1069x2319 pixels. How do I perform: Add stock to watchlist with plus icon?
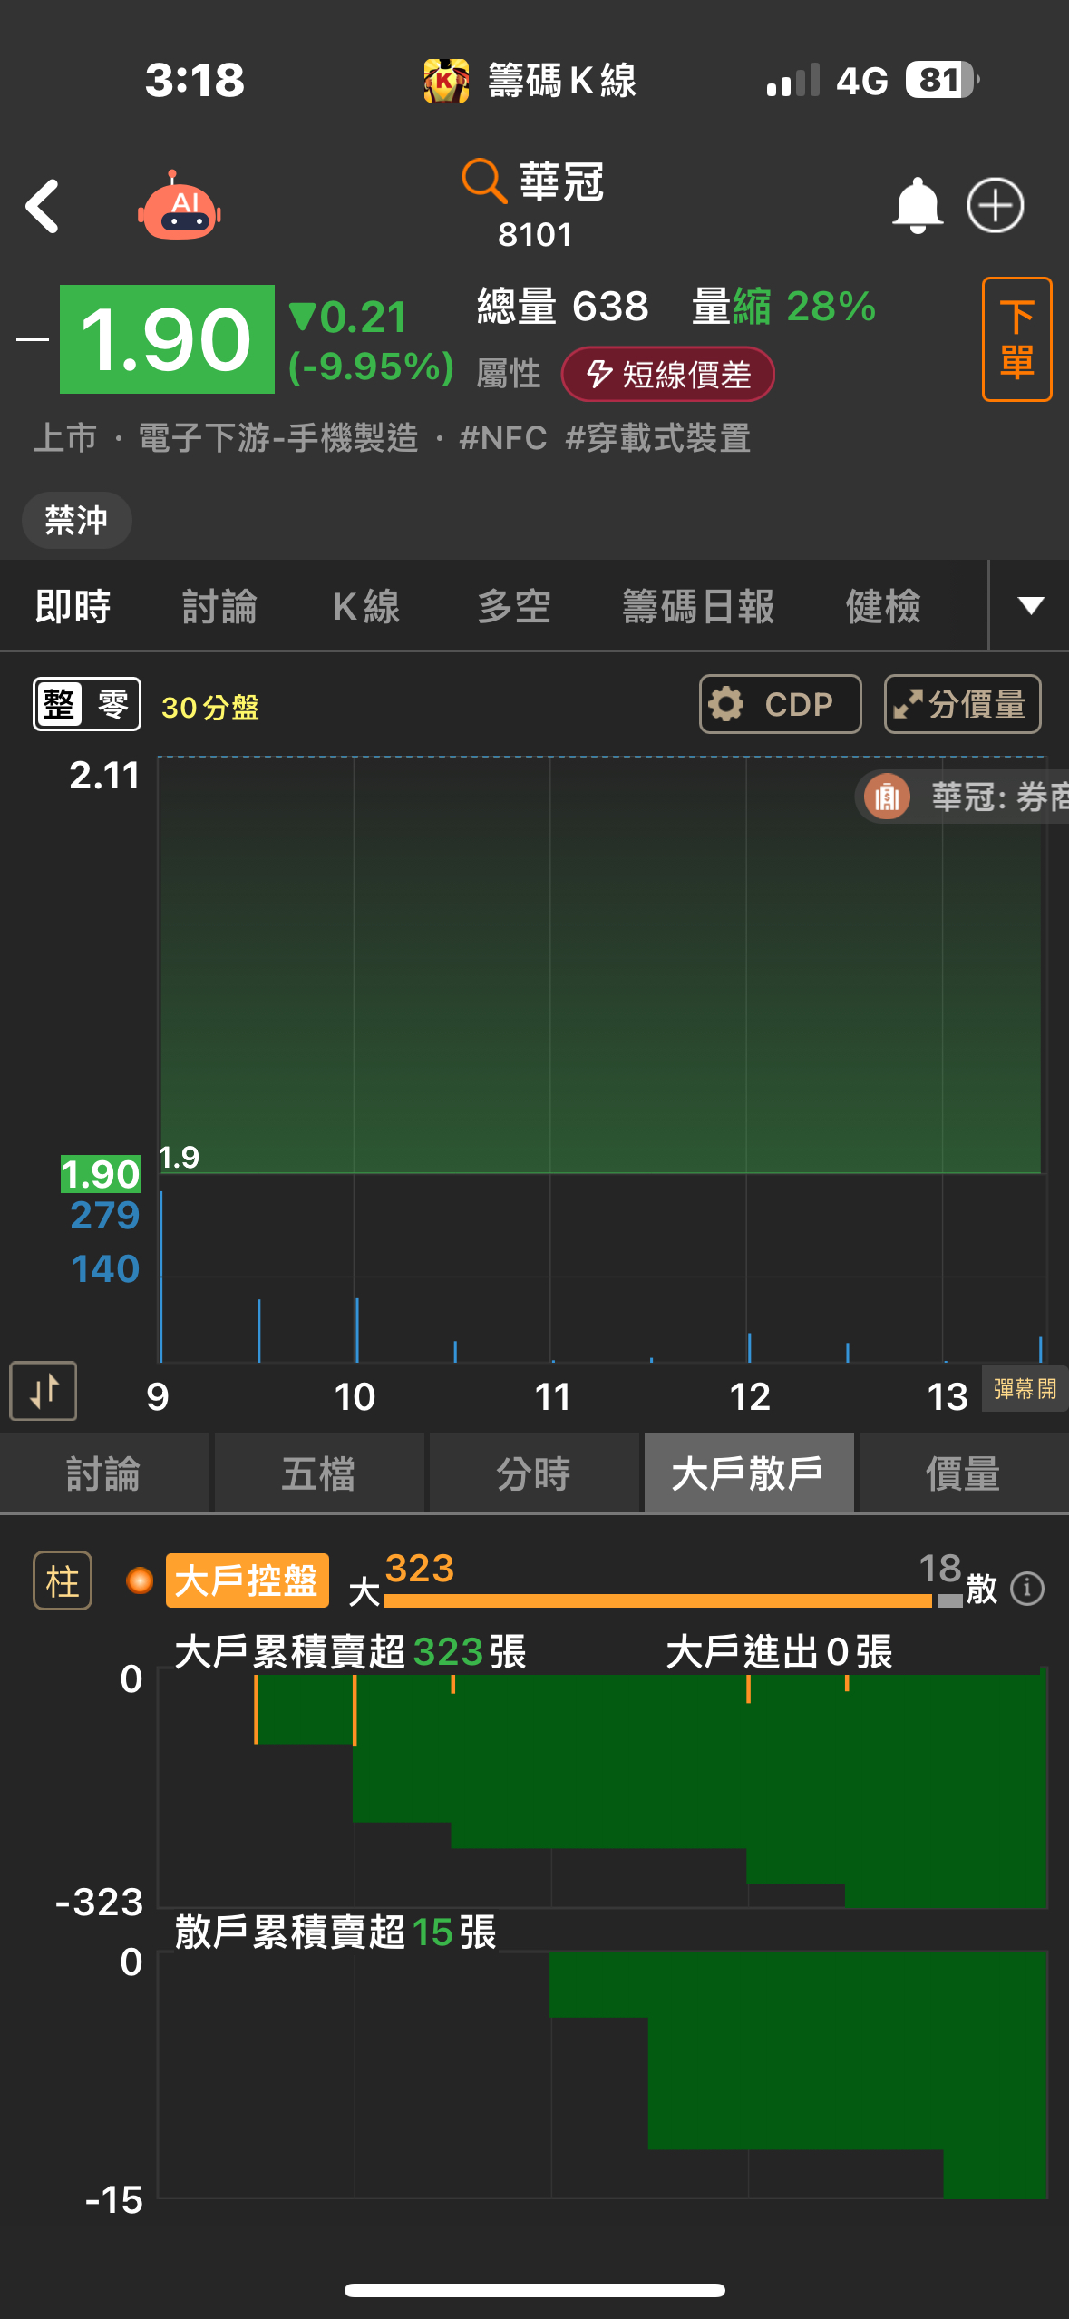coord(995,205)
